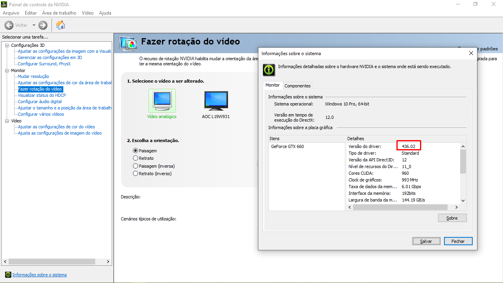Image resolution: width=503 pixels, height=283 pixels.
Task: Collapse the Vídeo tree node
Action: (7, 121)
